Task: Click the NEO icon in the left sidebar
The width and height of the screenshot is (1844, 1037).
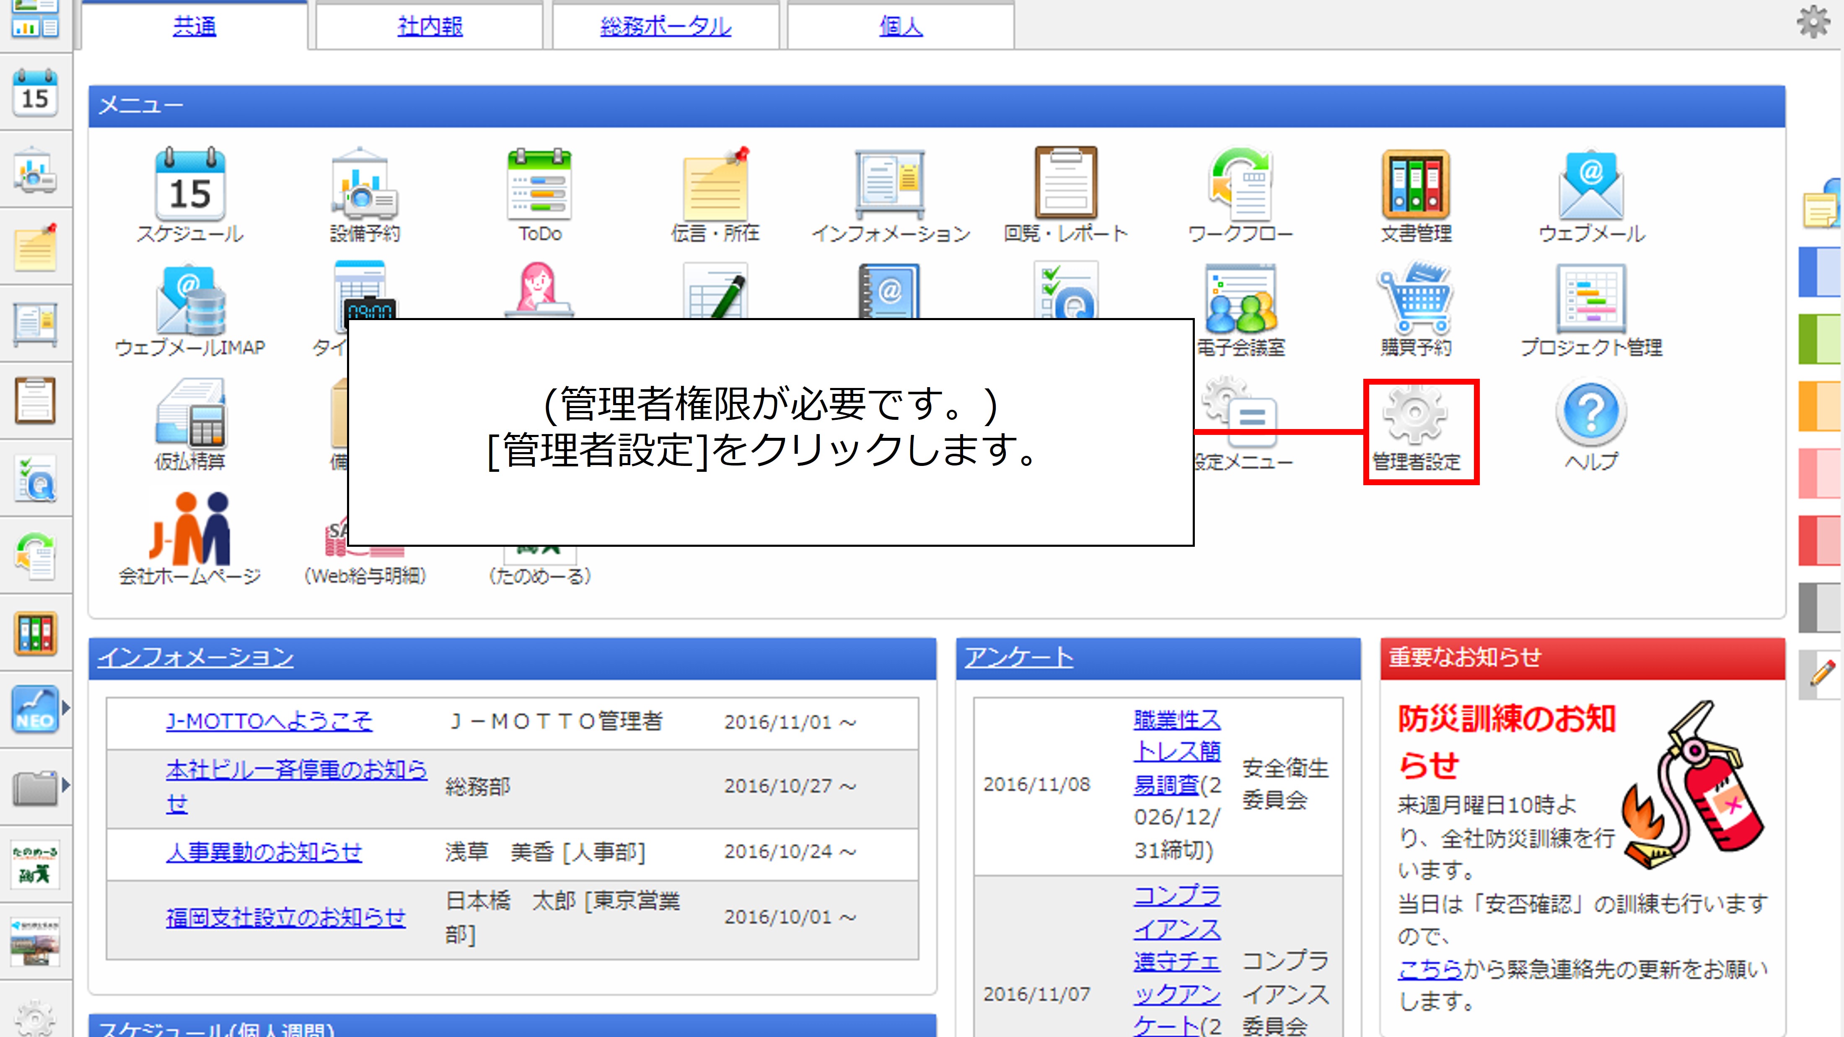Action: pyautogui.click(x=34, y=709)
